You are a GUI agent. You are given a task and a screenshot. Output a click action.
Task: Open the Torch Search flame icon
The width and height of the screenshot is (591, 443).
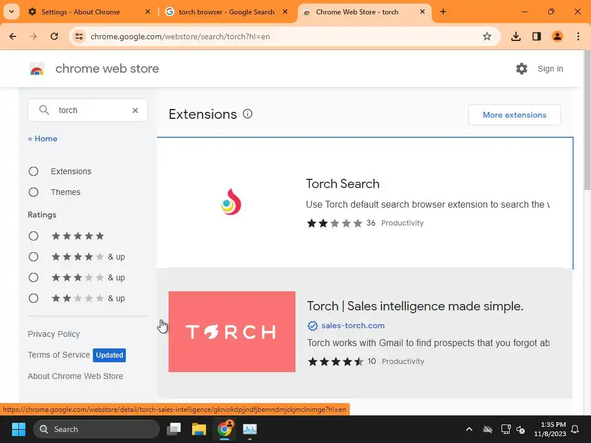[x=231, y=202]
